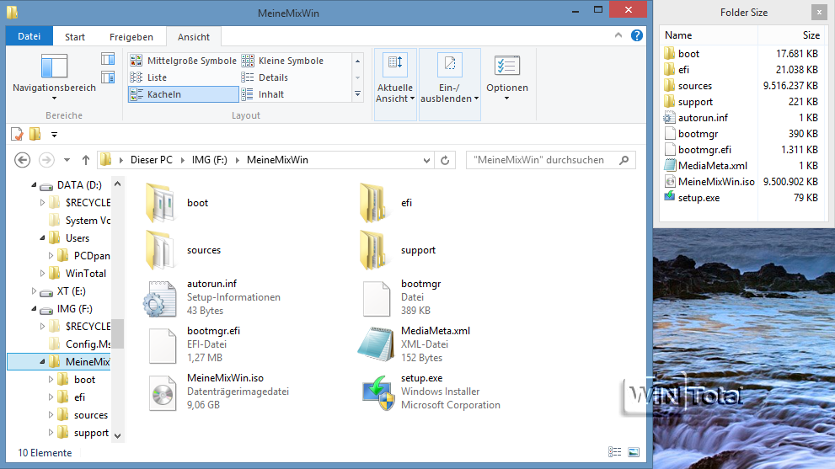This screenshot has width=835, height=469.
Task: Select setup.exe row in Folder Size window
Action: point(743,198)
